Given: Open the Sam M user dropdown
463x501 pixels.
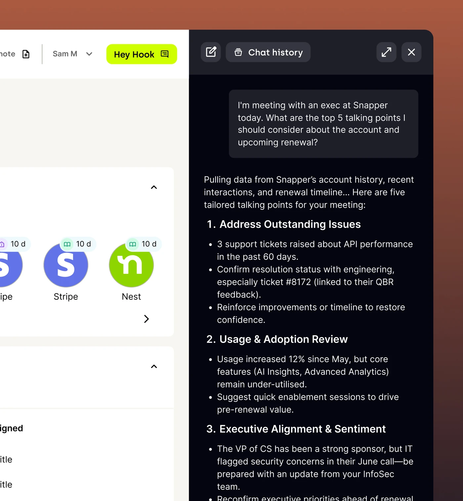Looking at the screenshot, I should [x=73, y=54].
